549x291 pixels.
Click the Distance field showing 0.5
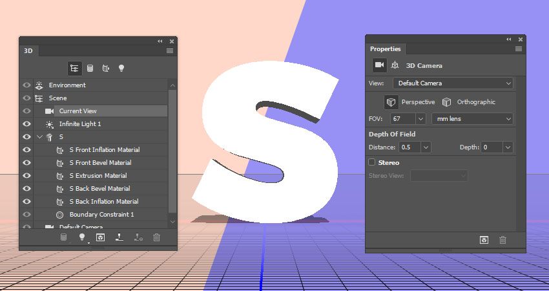[x=410, y=147]
